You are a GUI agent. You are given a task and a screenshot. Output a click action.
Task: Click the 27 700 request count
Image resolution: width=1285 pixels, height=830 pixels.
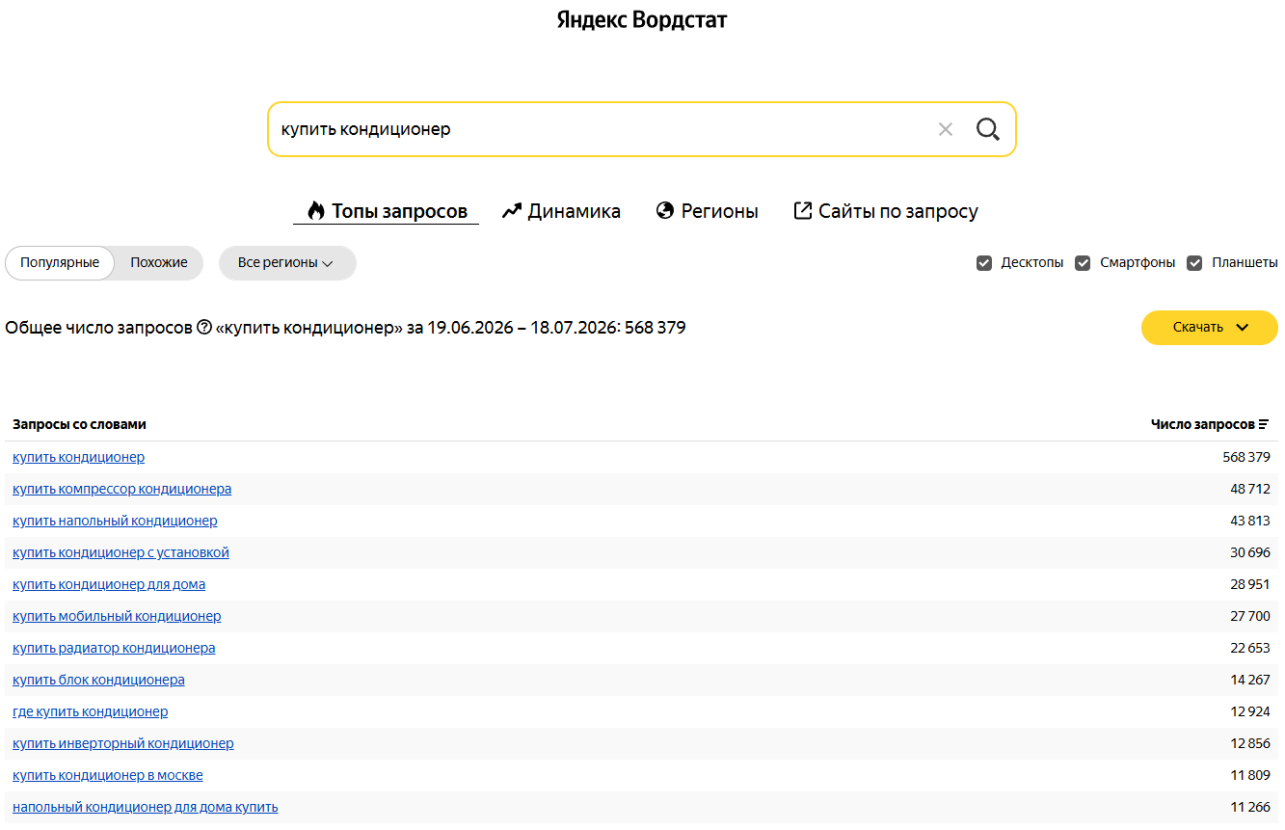tap(1250, 616)
